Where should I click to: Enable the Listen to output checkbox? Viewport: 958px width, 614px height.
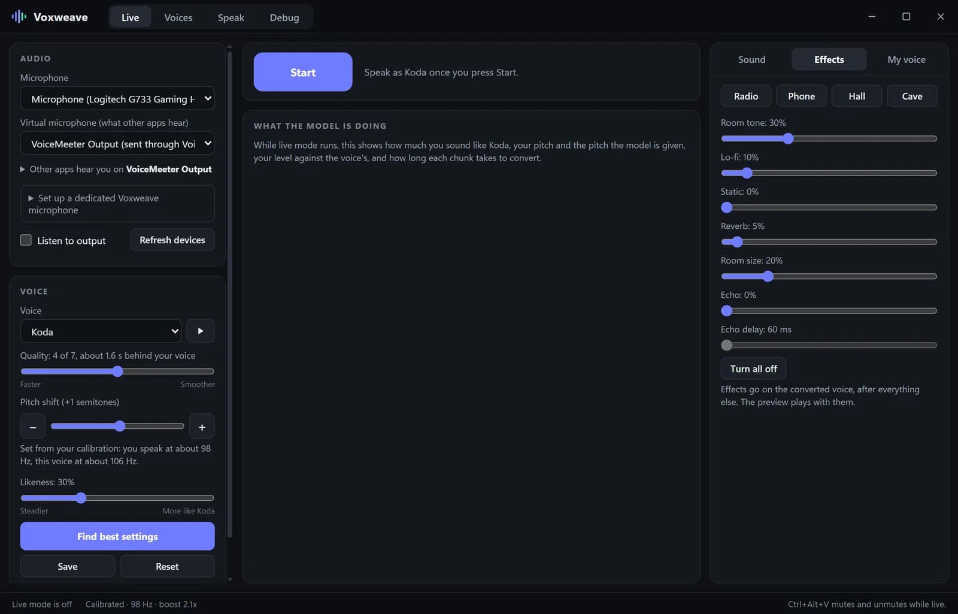pos(26,240)
